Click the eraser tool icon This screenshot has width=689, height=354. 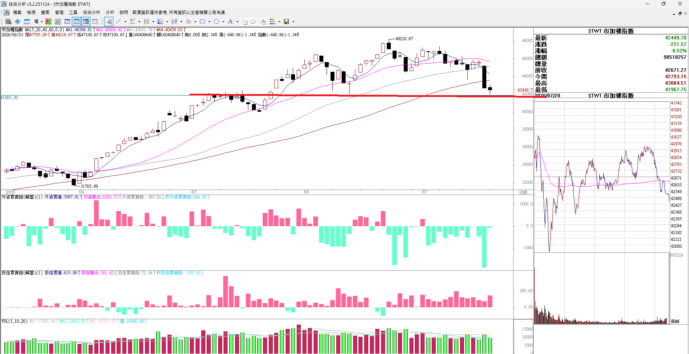tap(253, 22)
